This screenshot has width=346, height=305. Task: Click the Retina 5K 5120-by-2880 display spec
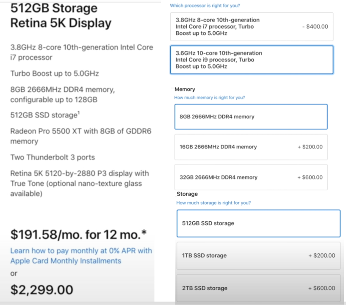coord(80,183)
